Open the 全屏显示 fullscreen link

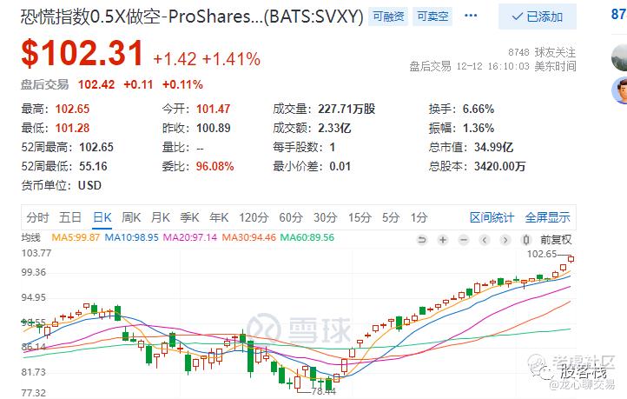coord(547,217)
